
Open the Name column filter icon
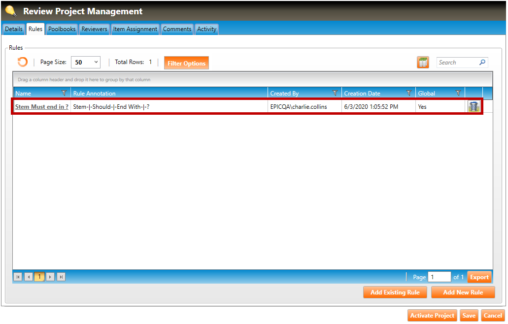pos(64,93)
